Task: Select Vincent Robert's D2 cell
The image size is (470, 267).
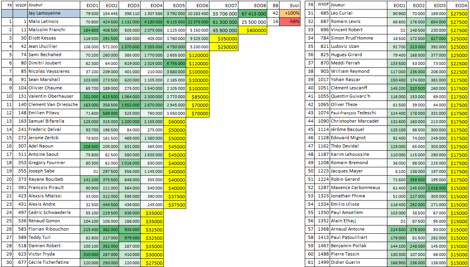Action: tap(396, 30)
